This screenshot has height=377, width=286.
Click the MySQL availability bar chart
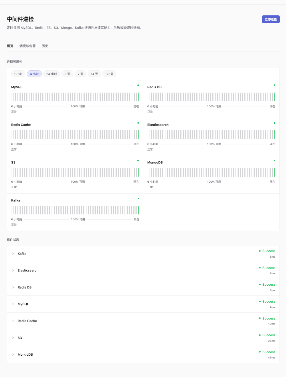tap(75, 97)
